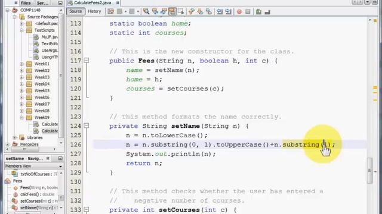The image size is (382, 214).
Task: Collapse the TestScripts package
Action: [21, 30]
